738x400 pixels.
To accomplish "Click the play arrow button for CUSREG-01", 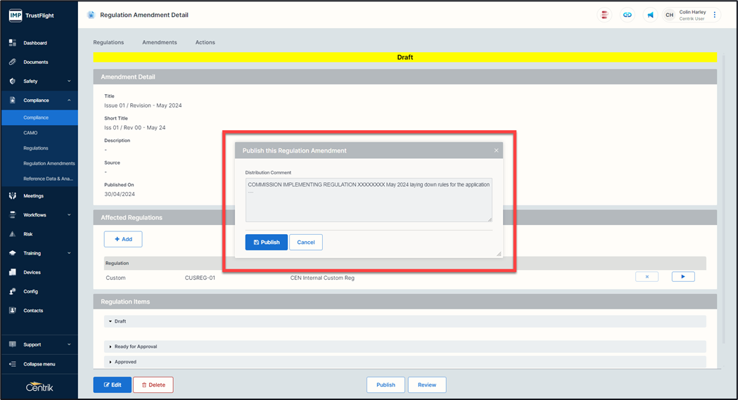I will click(x=682, y=277).
